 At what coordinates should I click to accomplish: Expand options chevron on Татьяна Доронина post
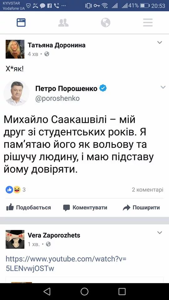point(160,42)
